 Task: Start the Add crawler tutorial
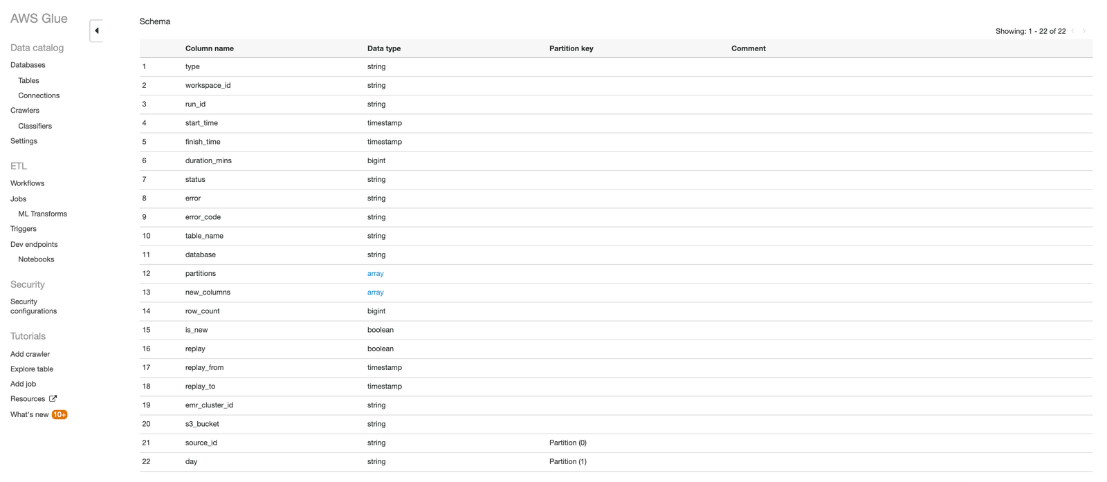[x=30, y=354]
